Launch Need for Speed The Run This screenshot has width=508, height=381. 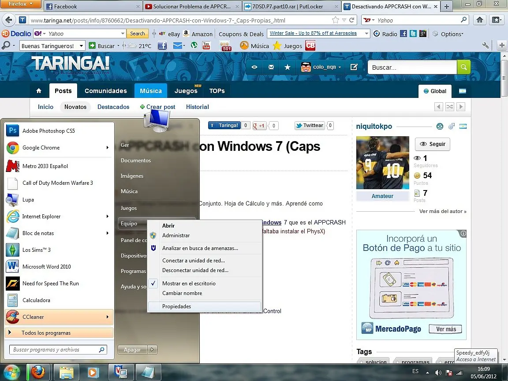click(51, 284)
